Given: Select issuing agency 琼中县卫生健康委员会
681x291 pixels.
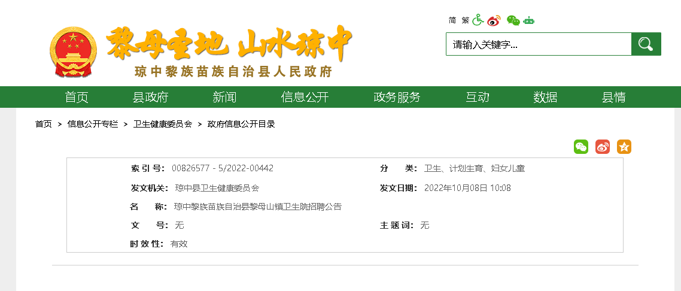Looking at the screenshot, I should (x=217, y=188).
